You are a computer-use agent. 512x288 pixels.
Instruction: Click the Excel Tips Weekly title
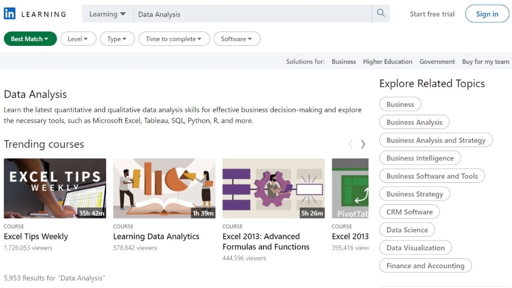[x=36, y=236]
